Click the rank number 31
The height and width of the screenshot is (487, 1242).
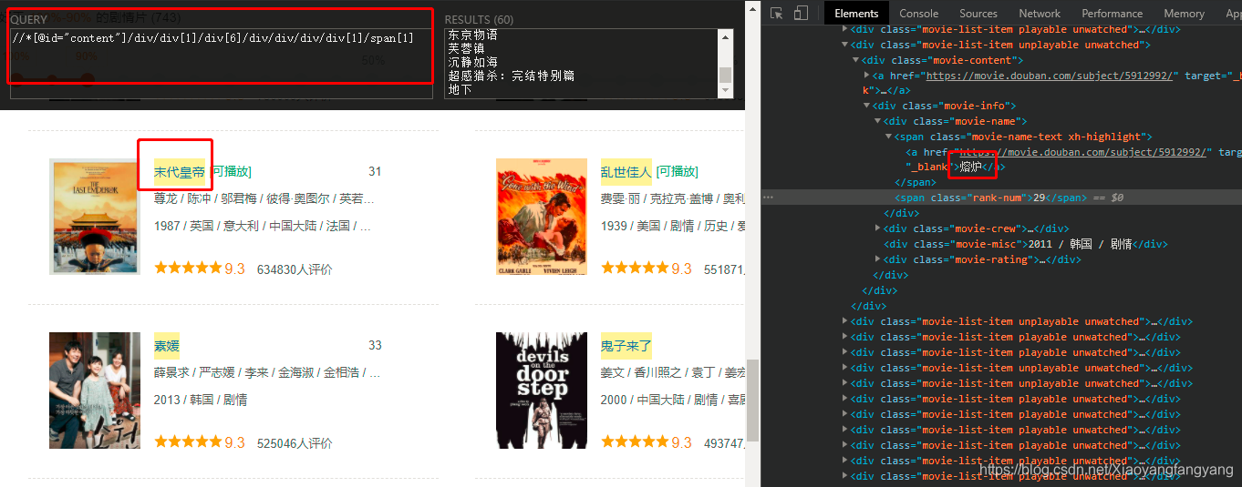coord(375,171)
